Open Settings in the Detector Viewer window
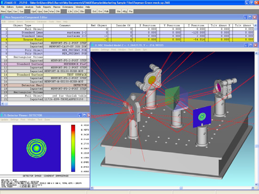The height and width of the screenshot is (194, 259). (14, 120)
